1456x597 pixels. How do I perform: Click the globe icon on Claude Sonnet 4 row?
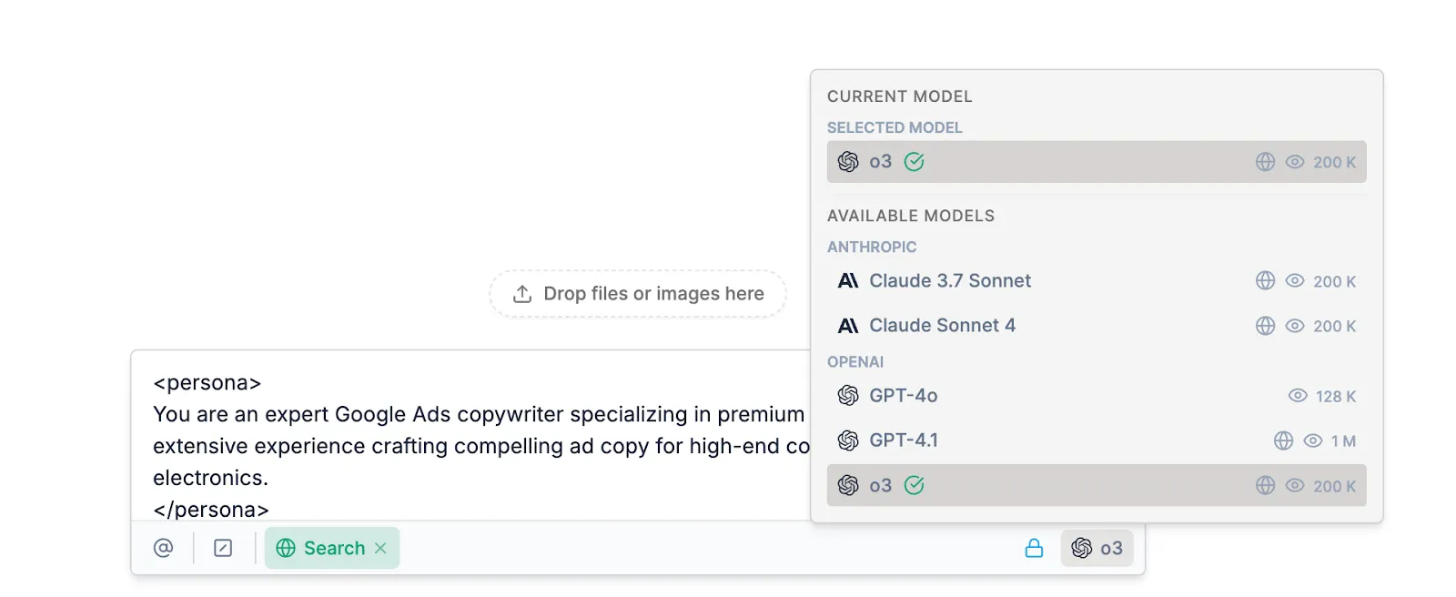(1265, 326)
